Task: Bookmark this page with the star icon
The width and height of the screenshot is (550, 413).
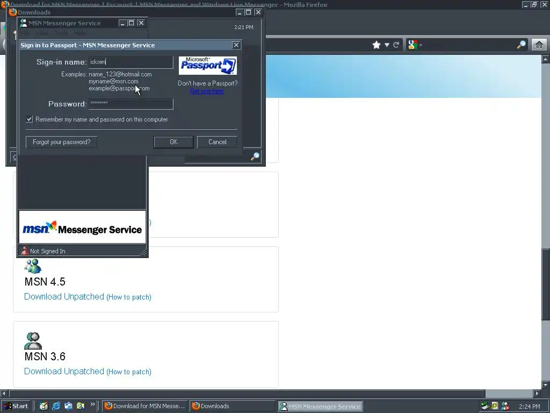Action: click(377, 45)
